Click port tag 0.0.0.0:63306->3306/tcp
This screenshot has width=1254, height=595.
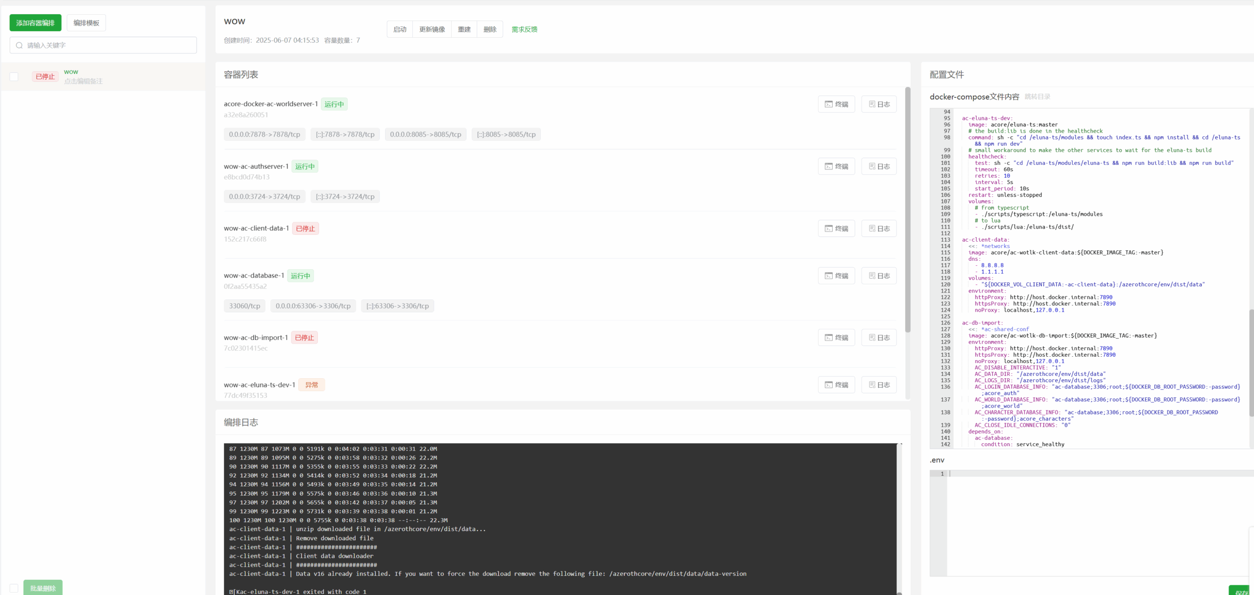tap(313, 306)
